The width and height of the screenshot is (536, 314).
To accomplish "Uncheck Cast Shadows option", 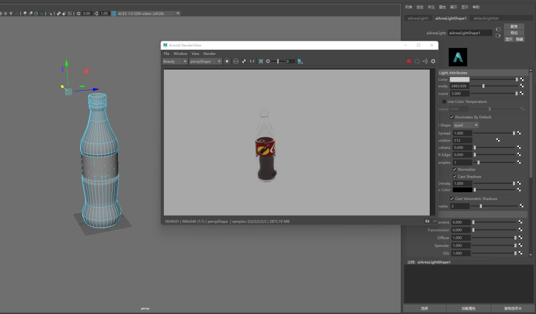I will pos(455,177).
